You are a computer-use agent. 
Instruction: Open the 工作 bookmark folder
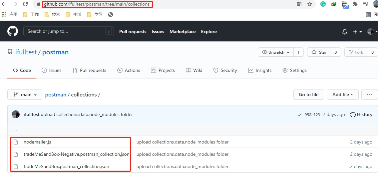click(x=31, y=15)
